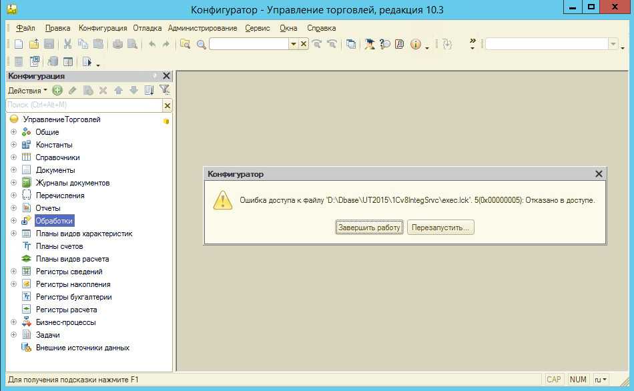Click the Paste clipboard icon

(98, 44)
